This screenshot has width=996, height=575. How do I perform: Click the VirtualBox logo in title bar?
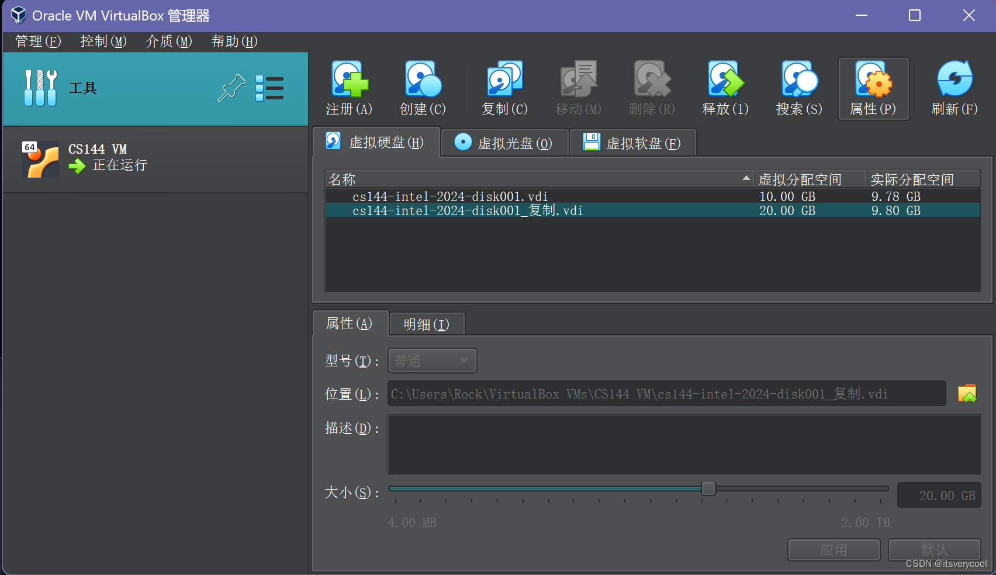18,15
